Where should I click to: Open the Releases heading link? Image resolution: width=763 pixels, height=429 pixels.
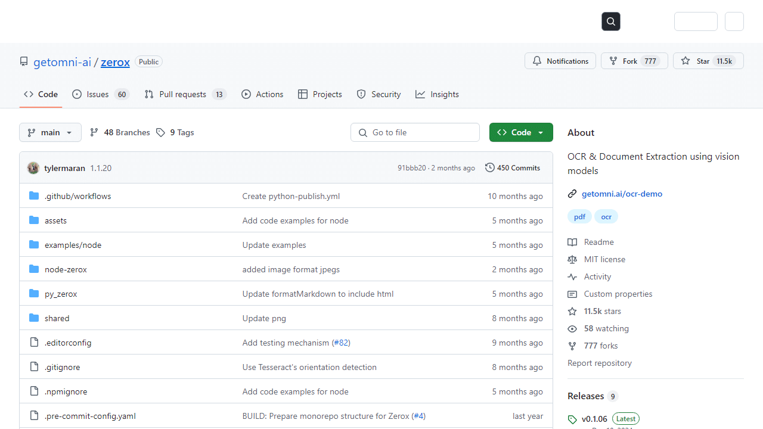click(593, 396)
